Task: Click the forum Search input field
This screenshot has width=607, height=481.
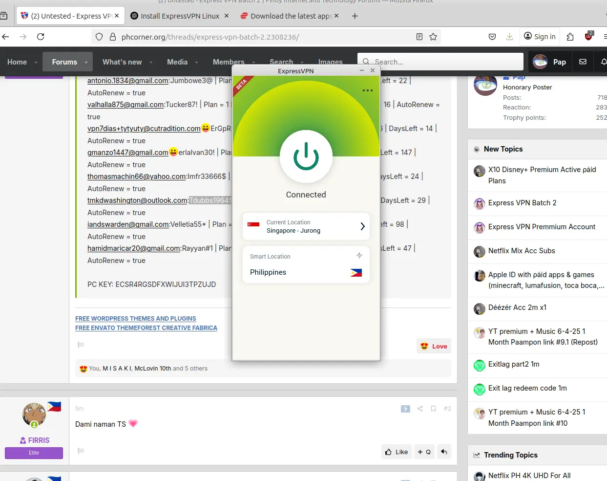Action: 440,62
